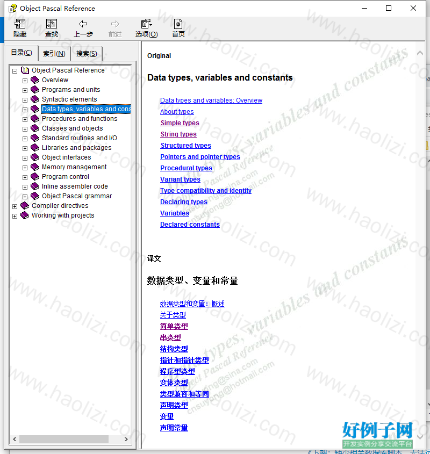Screen dimensions: 430x454
Task: Switch to the 索引(N) index tab
Action: (x=54, y=54)
